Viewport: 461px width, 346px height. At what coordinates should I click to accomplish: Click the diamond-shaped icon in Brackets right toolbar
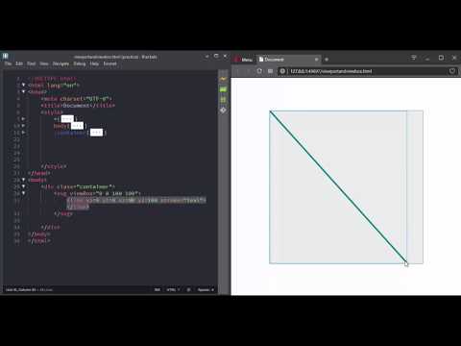coord(224,110)
